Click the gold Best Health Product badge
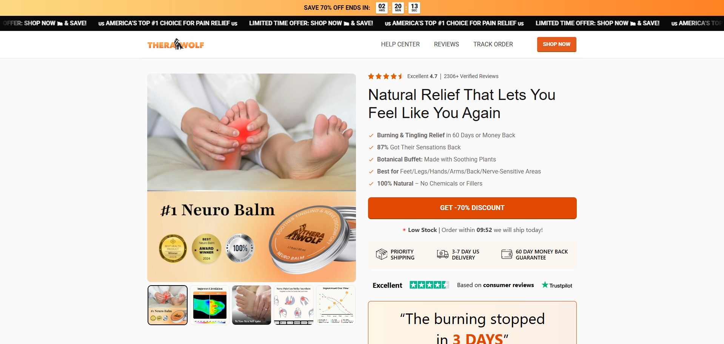Viewport: 724px width, 344px height. [x=173, y=248]
